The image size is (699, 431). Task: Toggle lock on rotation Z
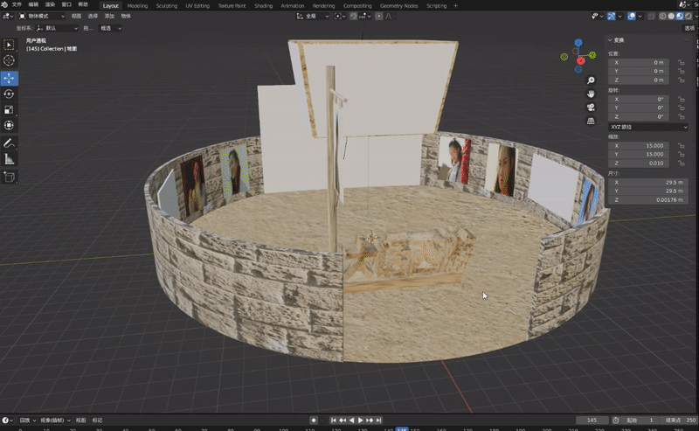(682, 117)
